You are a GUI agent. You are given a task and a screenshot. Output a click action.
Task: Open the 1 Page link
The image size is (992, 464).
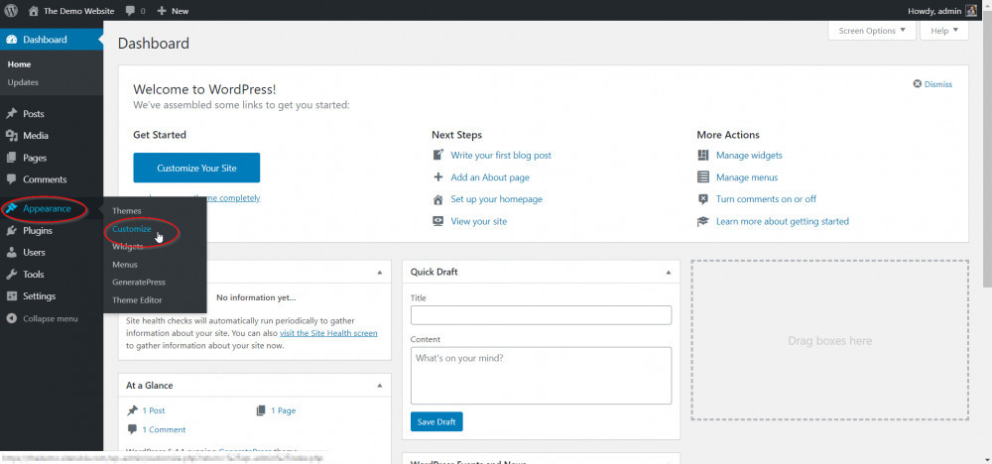pos(284,410)
